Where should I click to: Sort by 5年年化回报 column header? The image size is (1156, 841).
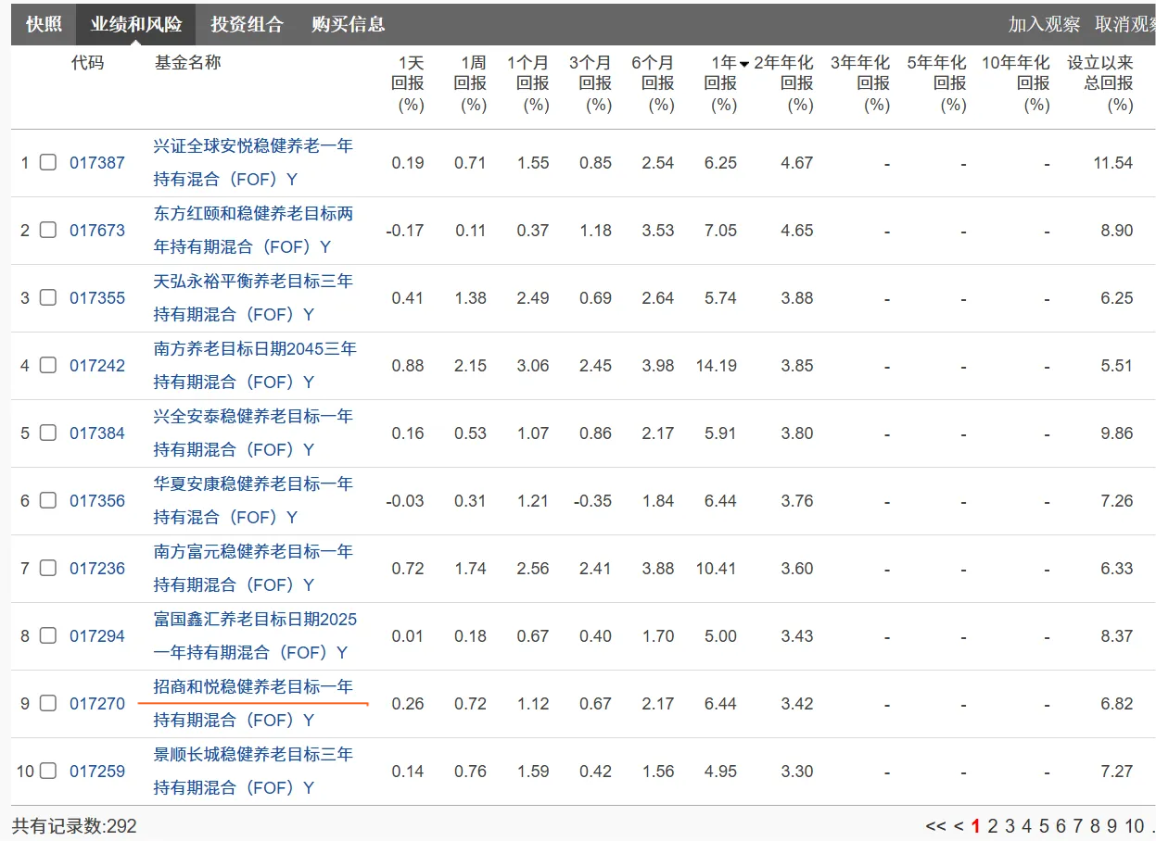pyautogui.click(x=936, y=83)
